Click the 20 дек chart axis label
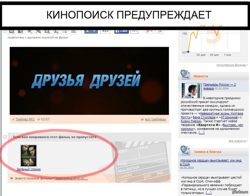The image size is (250, 196). point(201,55)
